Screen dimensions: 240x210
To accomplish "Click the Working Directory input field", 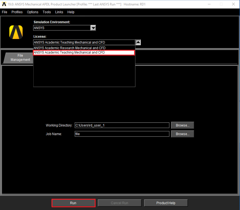I will tap(122, 125).
